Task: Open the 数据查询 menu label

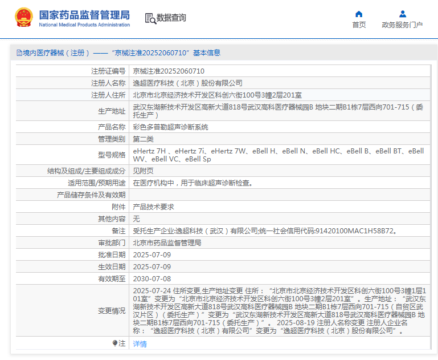Action: (x=171, y=18)
